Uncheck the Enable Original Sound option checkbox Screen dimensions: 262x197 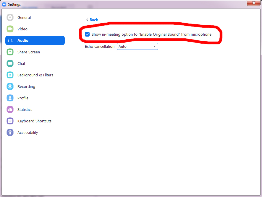(87, 34)
